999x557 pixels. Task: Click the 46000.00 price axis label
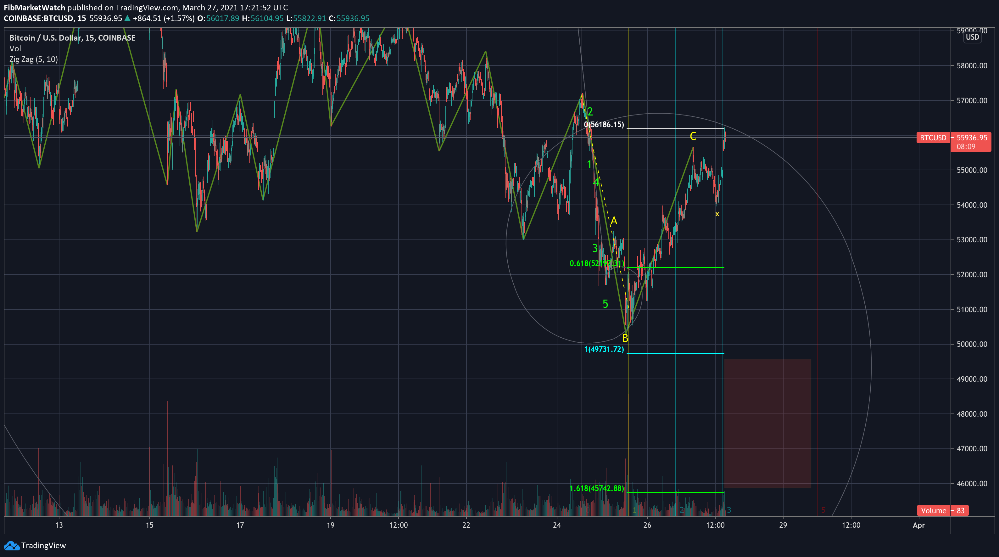tap(972, 483)
